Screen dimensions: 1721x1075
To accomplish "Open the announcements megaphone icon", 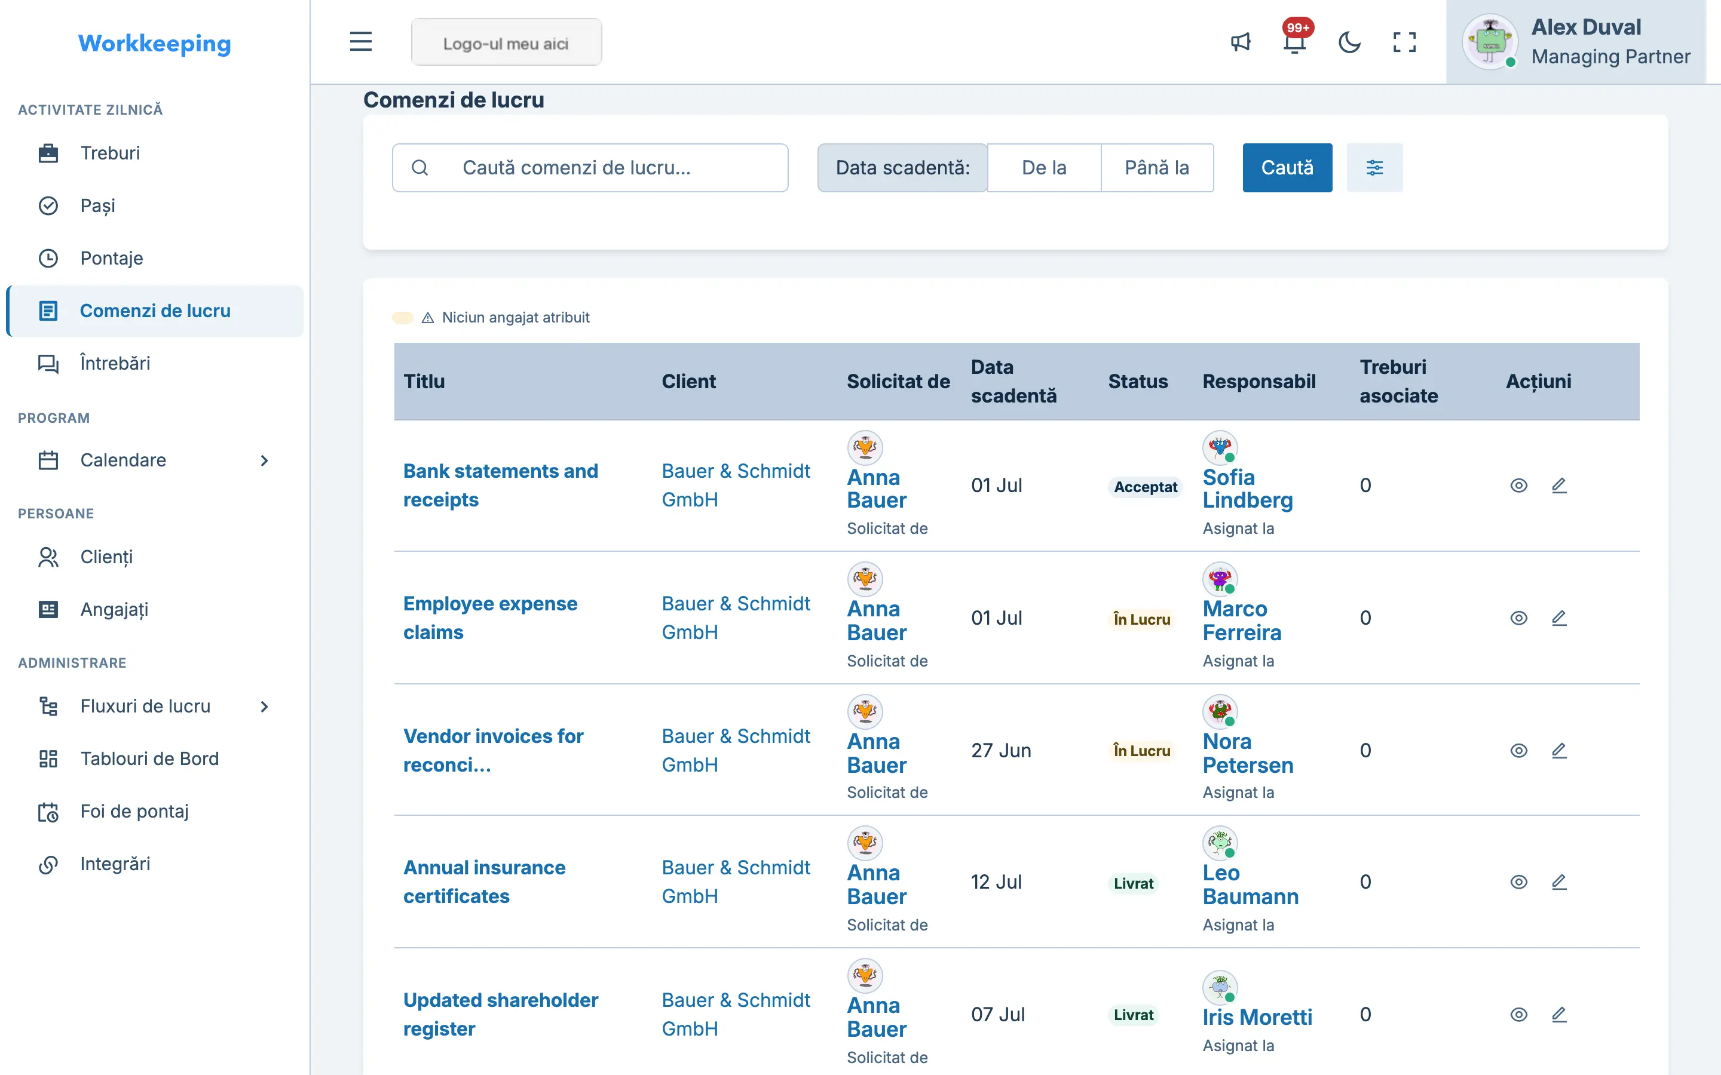I will coord(1241,42).
